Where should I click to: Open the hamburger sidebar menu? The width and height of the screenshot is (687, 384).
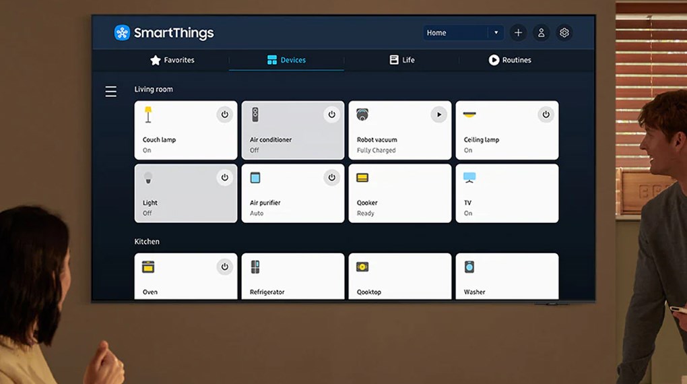[111, 92]
